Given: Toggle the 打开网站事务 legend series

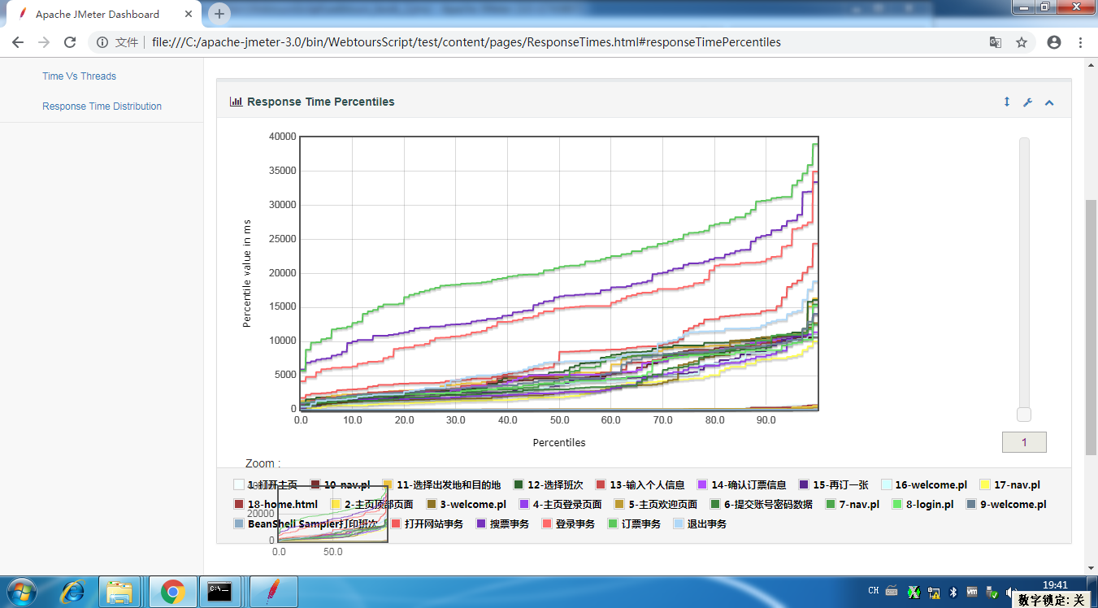Looking at the screenshot, I should pos(427,524).
